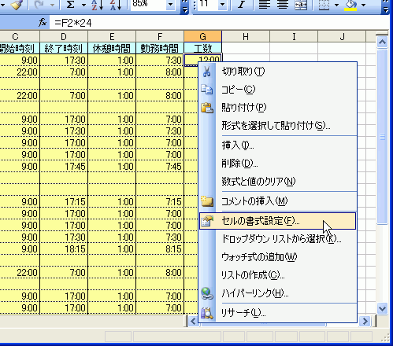
Task: Click the vertical scrollbar thumb
Action: click(x=382, y=136)
